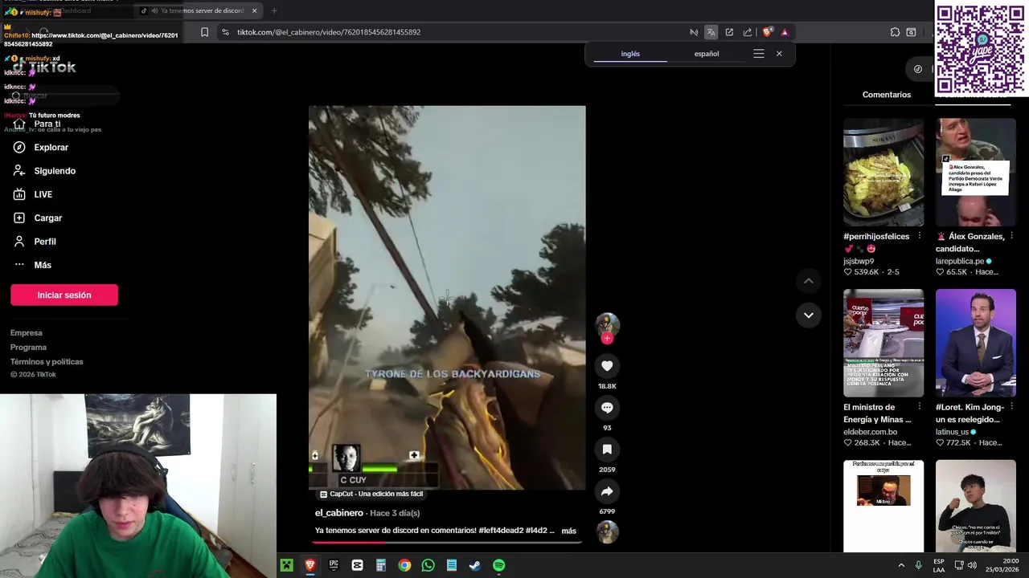
Task: Open larepublica.pe profile link
Action: (x=960, y=261)
